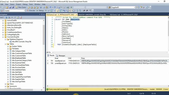
Task: Click the New Query button
Action: [x=21, y=7]
